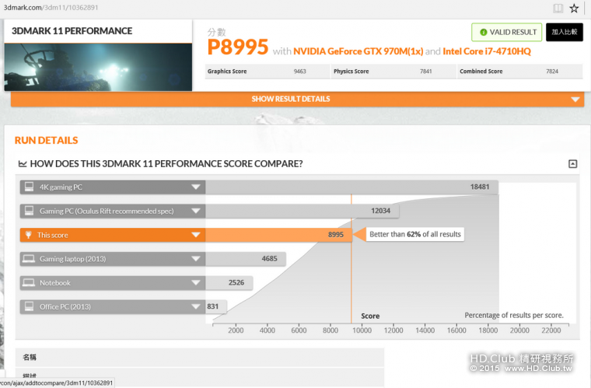Click the chart icon beside comparison heading

coord(23,164)
